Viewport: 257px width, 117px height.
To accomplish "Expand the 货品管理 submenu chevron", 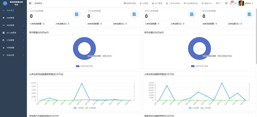I will [x=23, y=25].
